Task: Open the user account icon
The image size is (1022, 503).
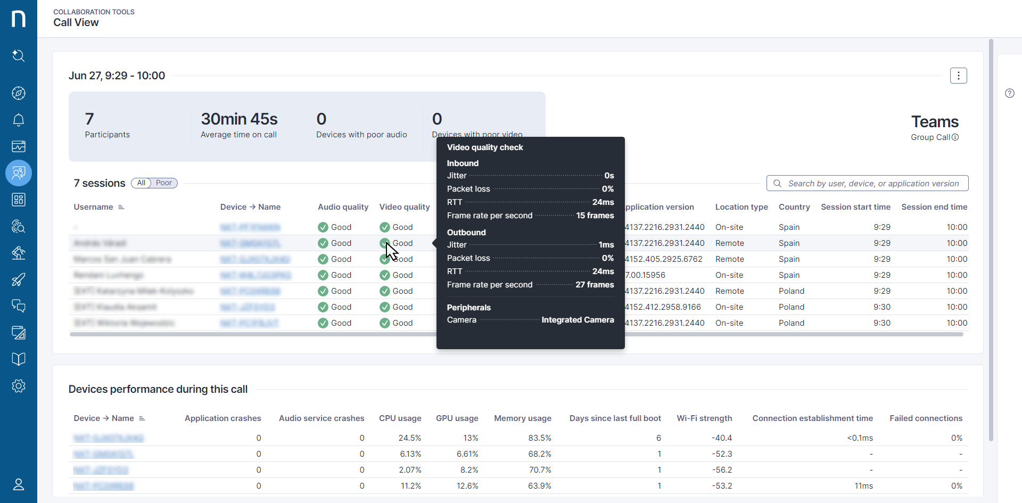Action: coord(19,484)
